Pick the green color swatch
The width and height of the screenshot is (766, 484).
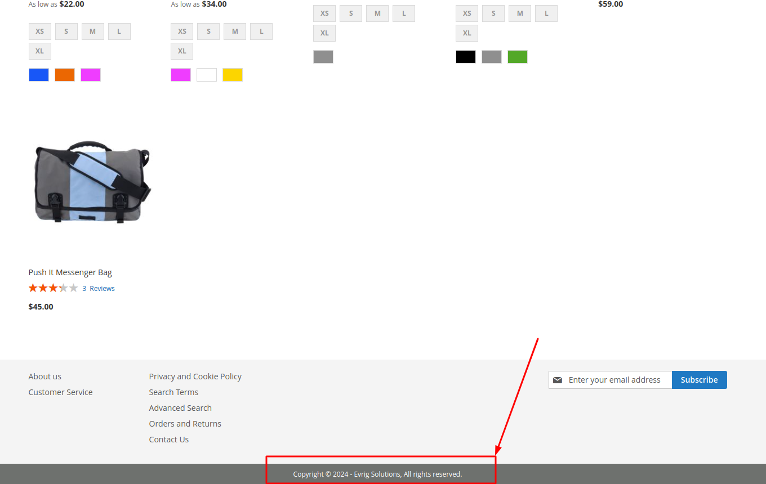pos(518,57)
